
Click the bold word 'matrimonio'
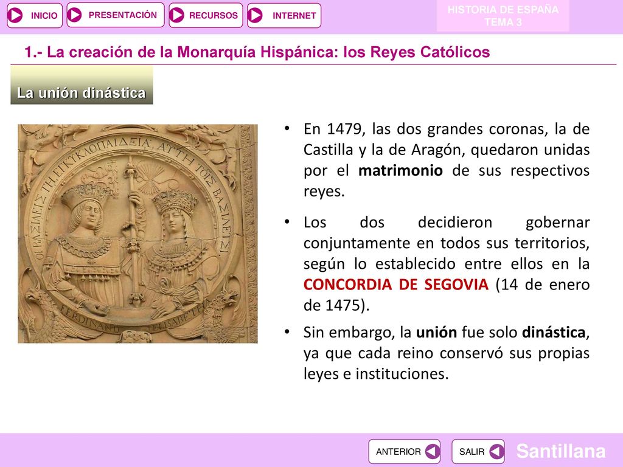400,170
